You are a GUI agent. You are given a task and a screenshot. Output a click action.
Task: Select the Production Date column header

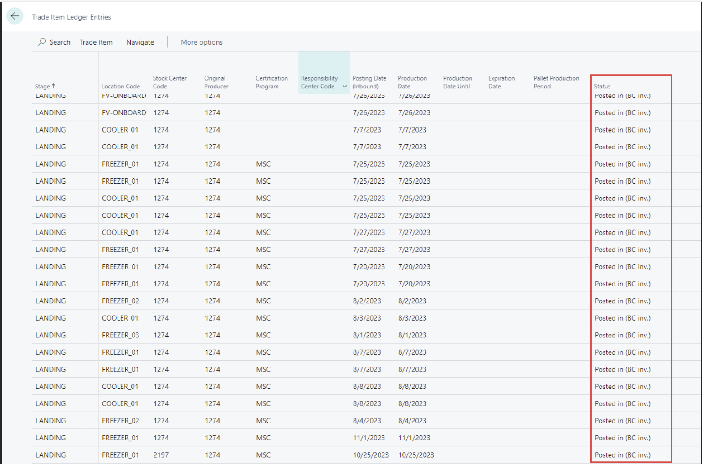coord(412,82)
